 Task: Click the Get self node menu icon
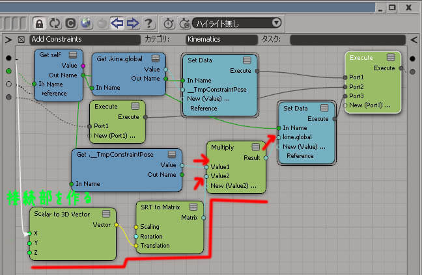point(74,55)
